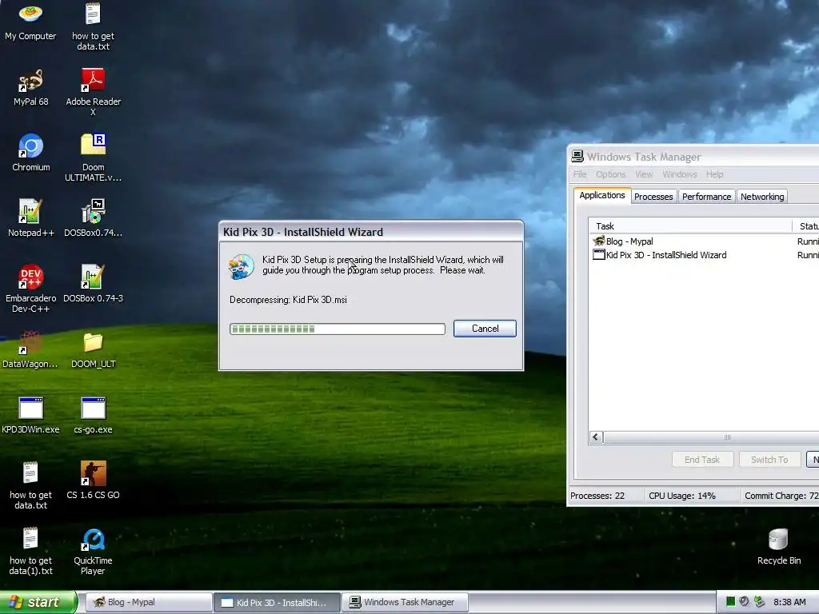Image resolution: width=819 pixels, height=614 pixels.
Task: Open the View menu in Task Manager
Action: pos(644,174)
